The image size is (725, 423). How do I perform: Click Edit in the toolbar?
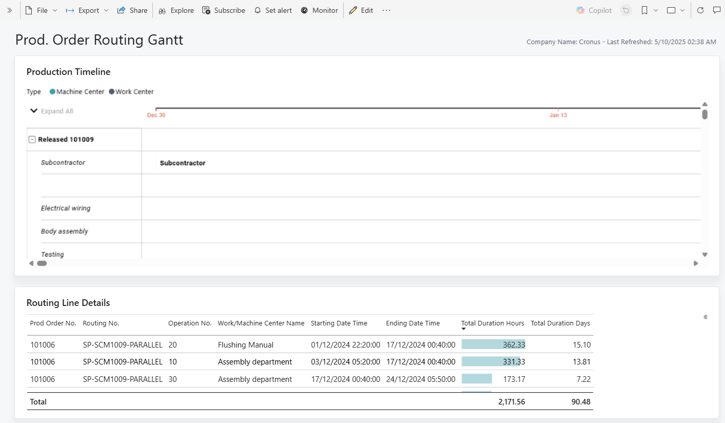click(361, 10)
